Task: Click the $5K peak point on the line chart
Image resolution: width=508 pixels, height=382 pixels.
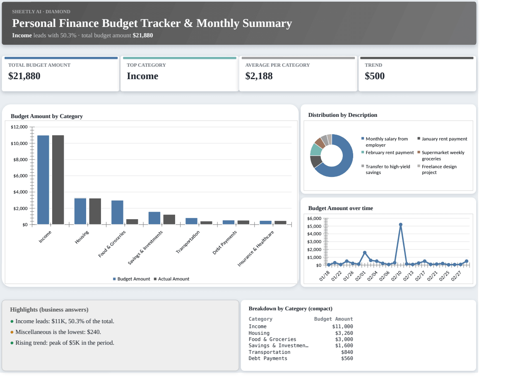Action: 400,225
